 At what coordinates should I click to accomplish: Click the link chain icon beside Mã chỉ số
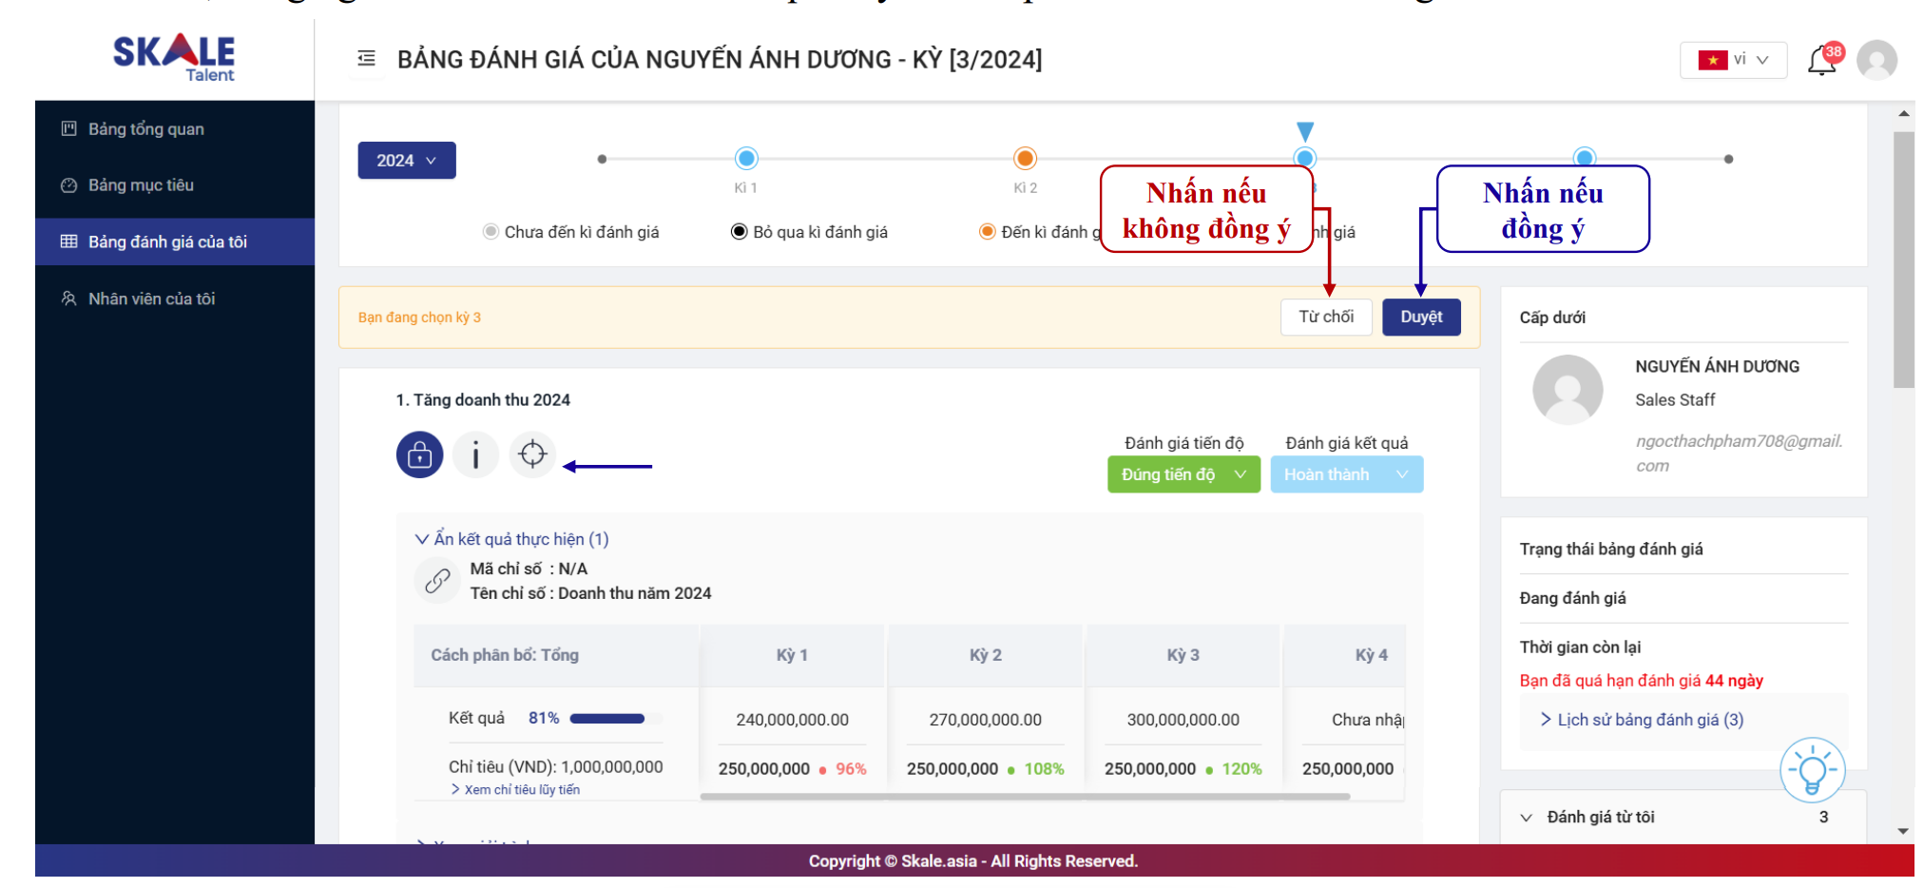(x=437, y=580)
